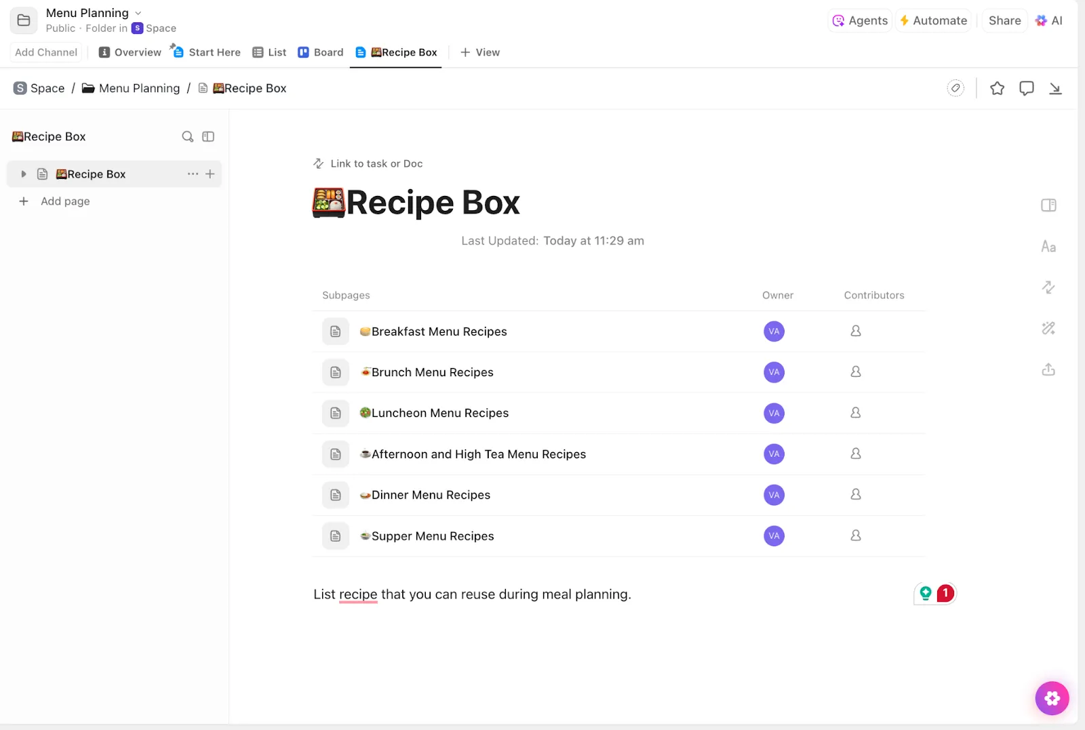The height and width of the screenshot is (730, 1085).
Task: Click the pink floating action button
Action: pyautogui.click(x=1052, y=698)
